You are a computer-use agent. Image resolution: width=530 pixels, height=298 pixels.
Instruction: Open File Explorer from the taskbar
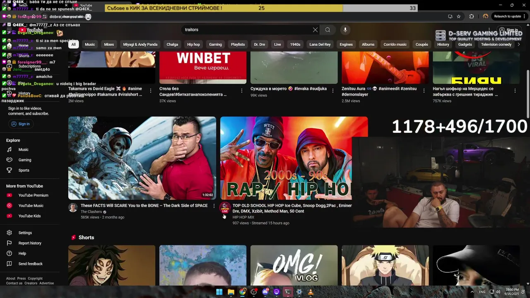tap(231, 292)
